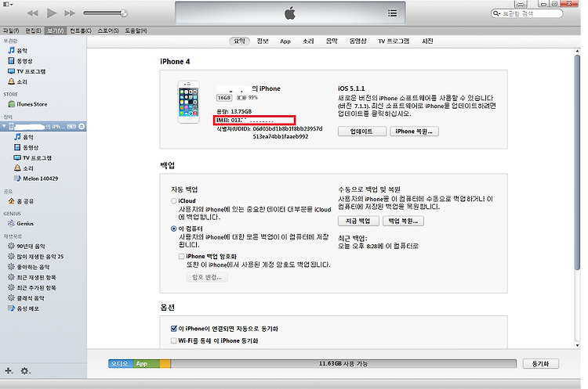The image size is (588, 389).
Task: Switch to the 사진 photos tab
Action: coord(427,41)
